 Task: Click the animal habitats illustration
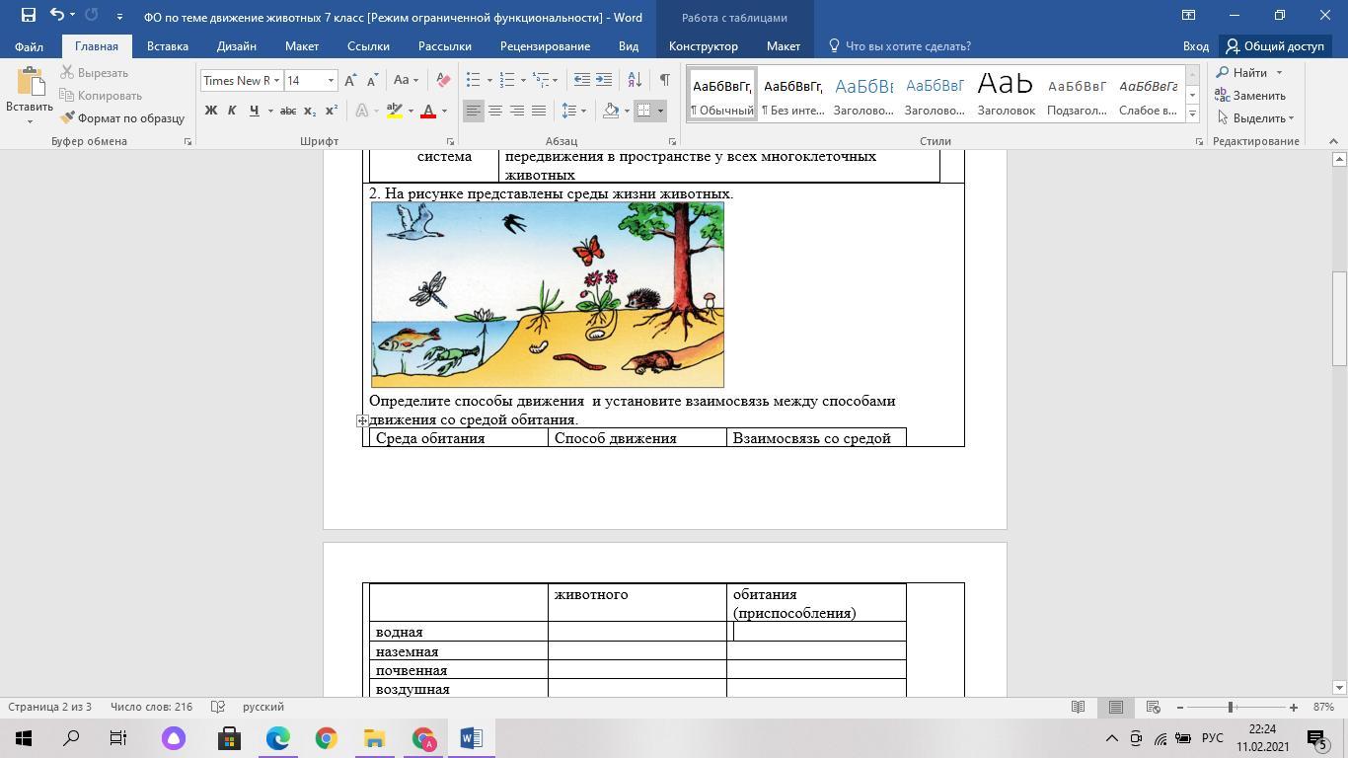(548, 295)
